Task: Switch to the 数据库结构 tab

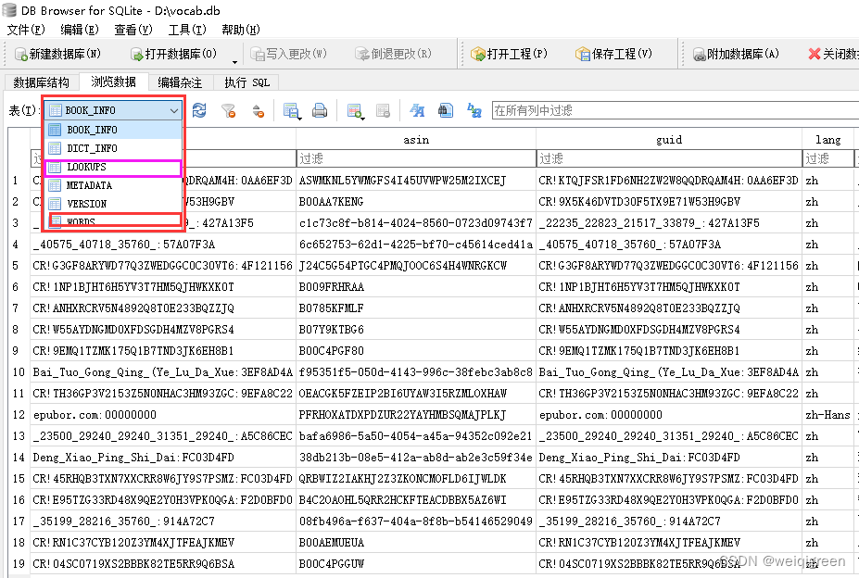Action: [41, 82]
